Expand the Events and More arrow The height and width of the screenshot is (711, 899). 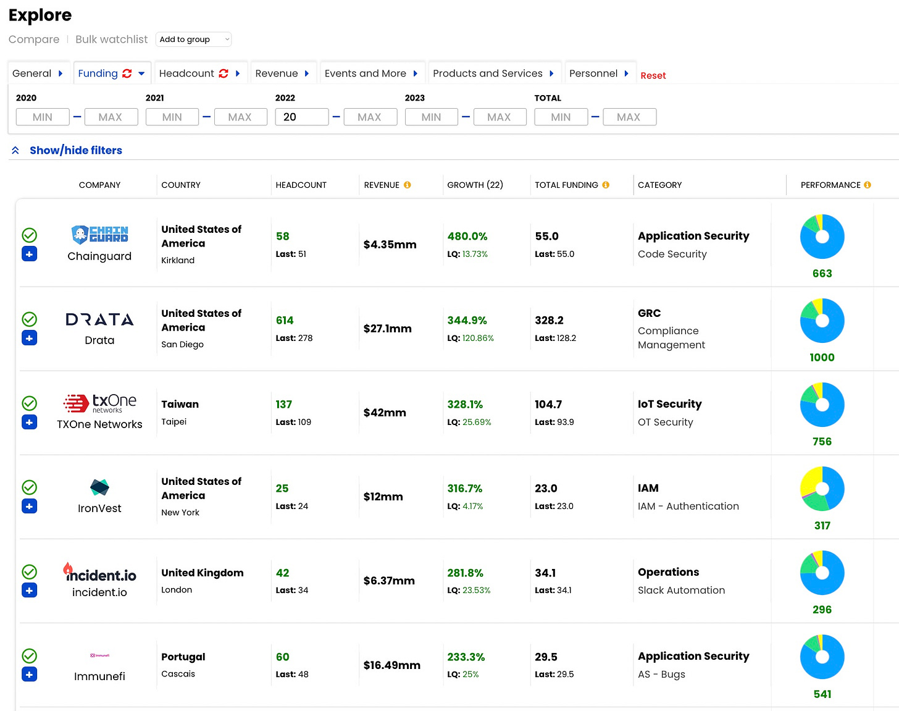coord(416,74)
